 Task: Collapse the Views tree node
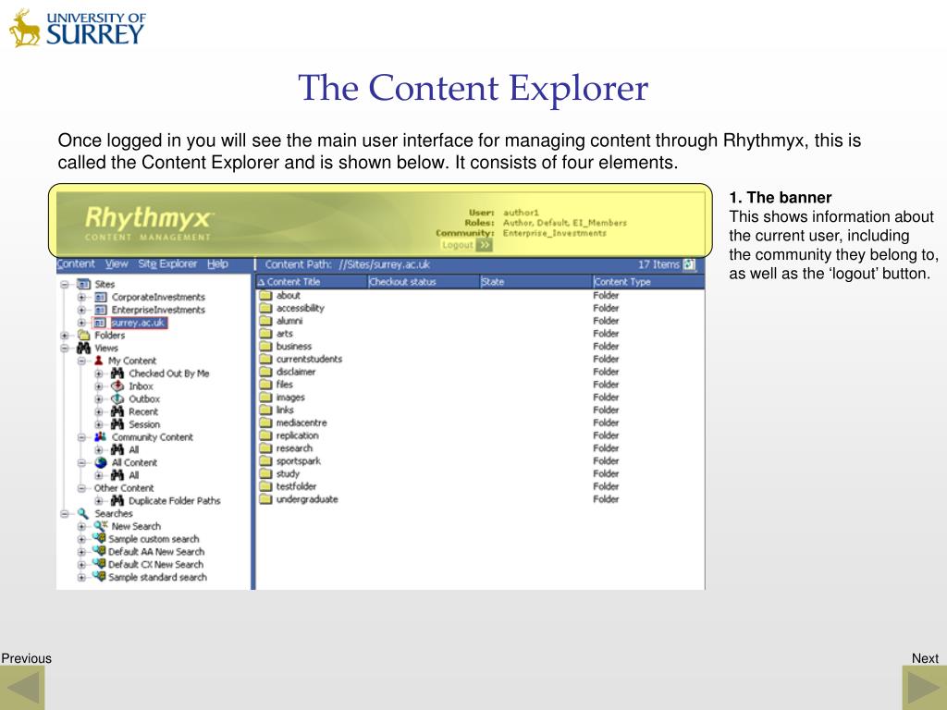point(65,349)
